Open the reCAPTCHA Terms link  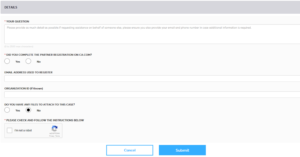[x=58, y=136]
